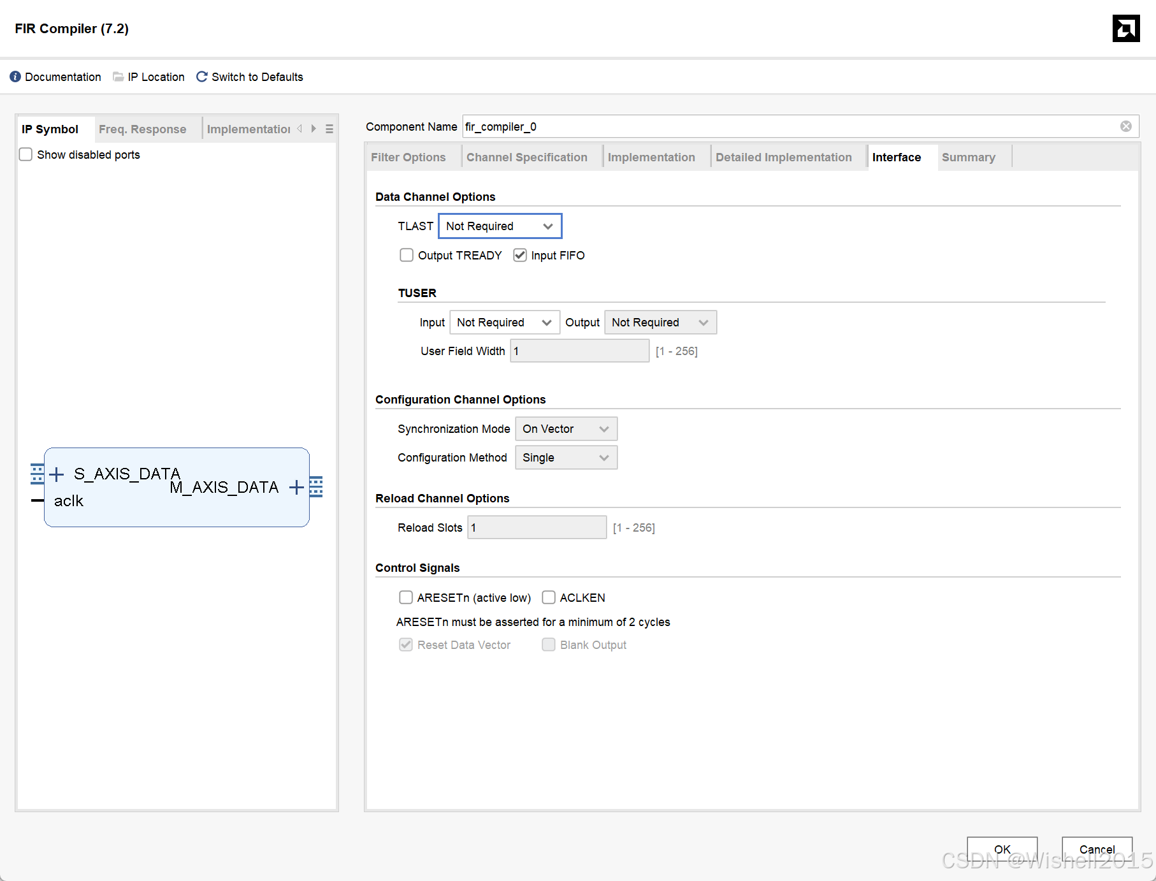
Task: Open the TLAST dropdown
Action: coord(500,226)
